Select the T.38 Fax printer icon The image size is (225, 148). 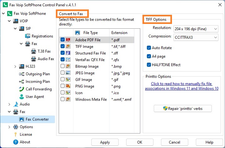[34, 51]
